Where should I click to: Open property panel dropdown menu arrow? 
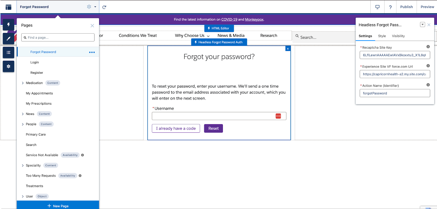coord(423,25)
